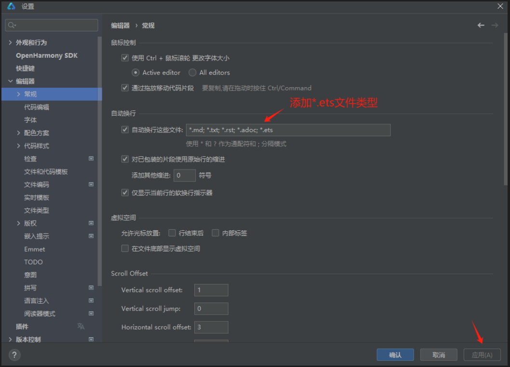Close the settings dialog with X
510x367 pixels.
tap(500, 6)
